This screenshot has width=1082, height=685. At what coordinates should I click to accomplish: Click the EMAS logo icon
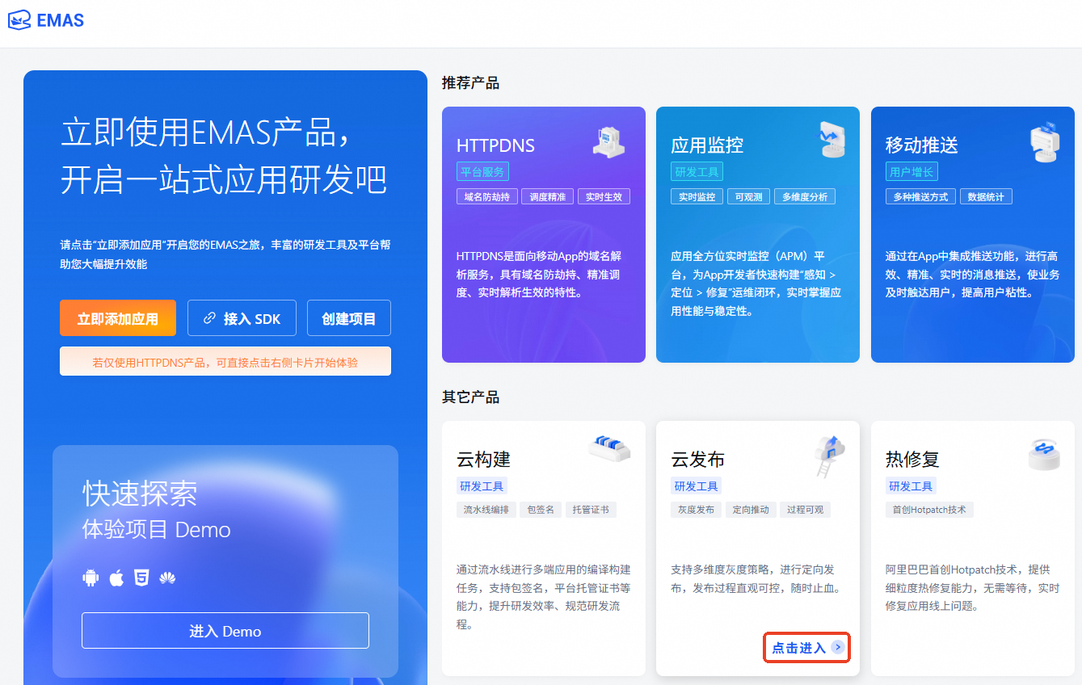pyautogui.click(x=19, y=19)
